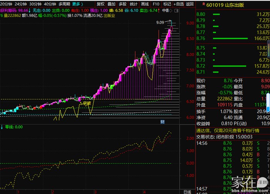Click the 返回 back button
Viewport: 270px width, 194px height.
click(x=189, y=4)
